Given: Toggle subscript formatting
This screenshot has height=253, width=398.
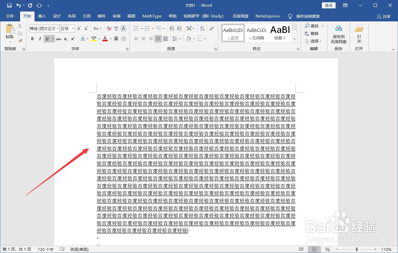Looking at the screenshot, I should [66, 39].
